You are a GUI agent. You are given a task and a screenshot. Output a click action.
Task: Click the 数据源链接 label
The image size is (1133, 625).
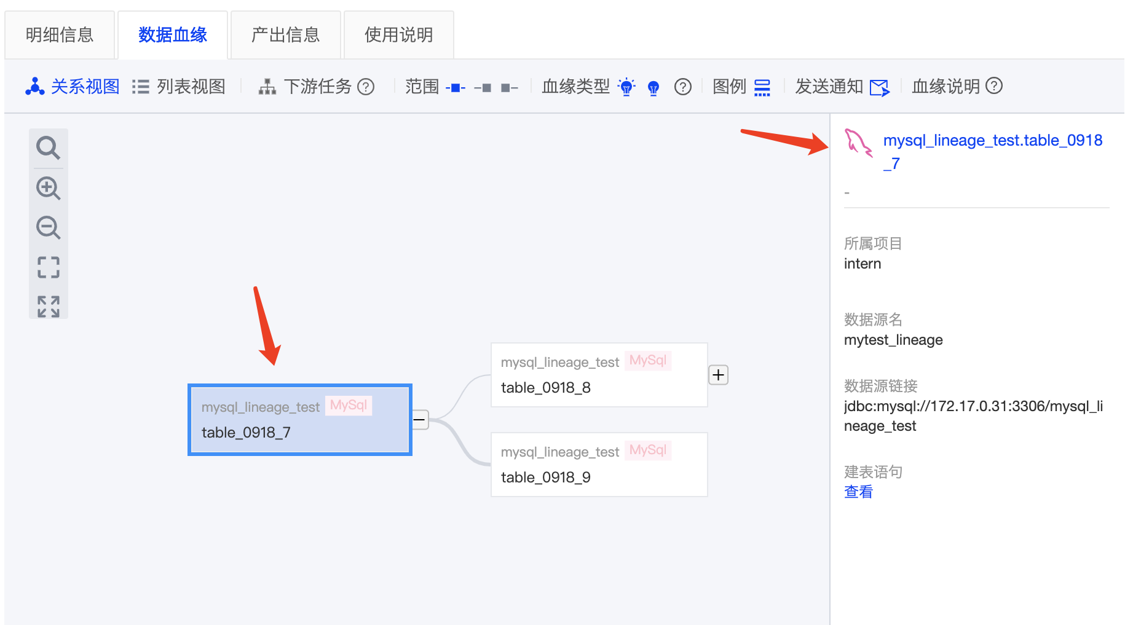coord(881,386)
